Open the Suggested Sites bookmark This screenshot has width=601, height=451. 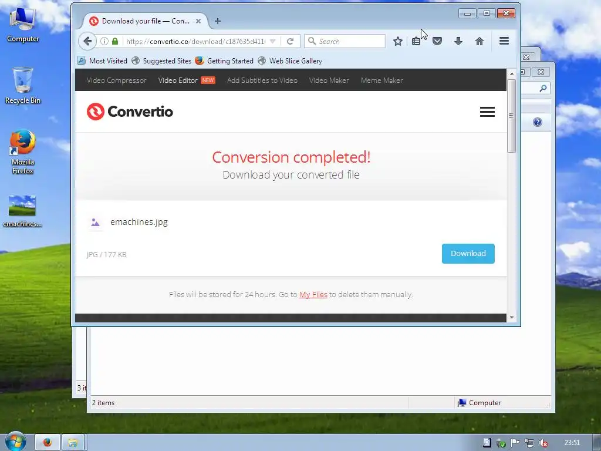(161, 61)
